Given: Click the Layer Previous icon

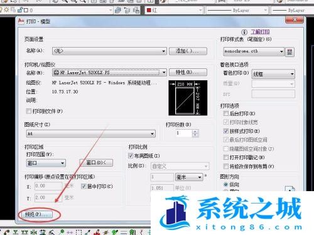Looking at the screenshot, I should 127,10.
